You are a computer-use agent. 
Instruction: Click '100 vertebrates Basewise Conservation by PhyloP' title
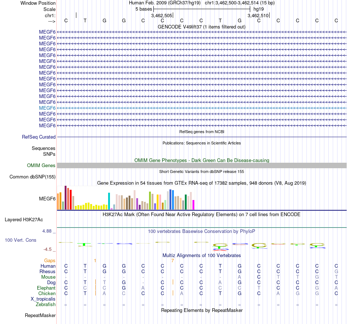pos(202,231)
